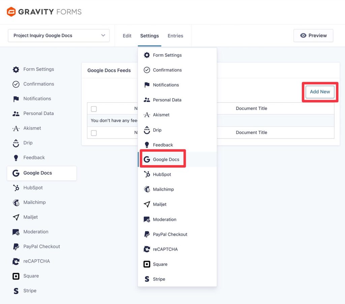Open Notifications link in left sidebar
345x304 pixels.
coord(37,99)
